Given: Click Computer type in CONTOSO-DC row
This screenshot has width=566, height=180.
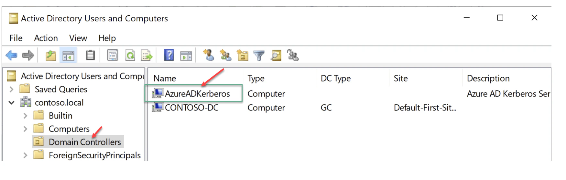Looking at the screenshot, I should (266, 108).
